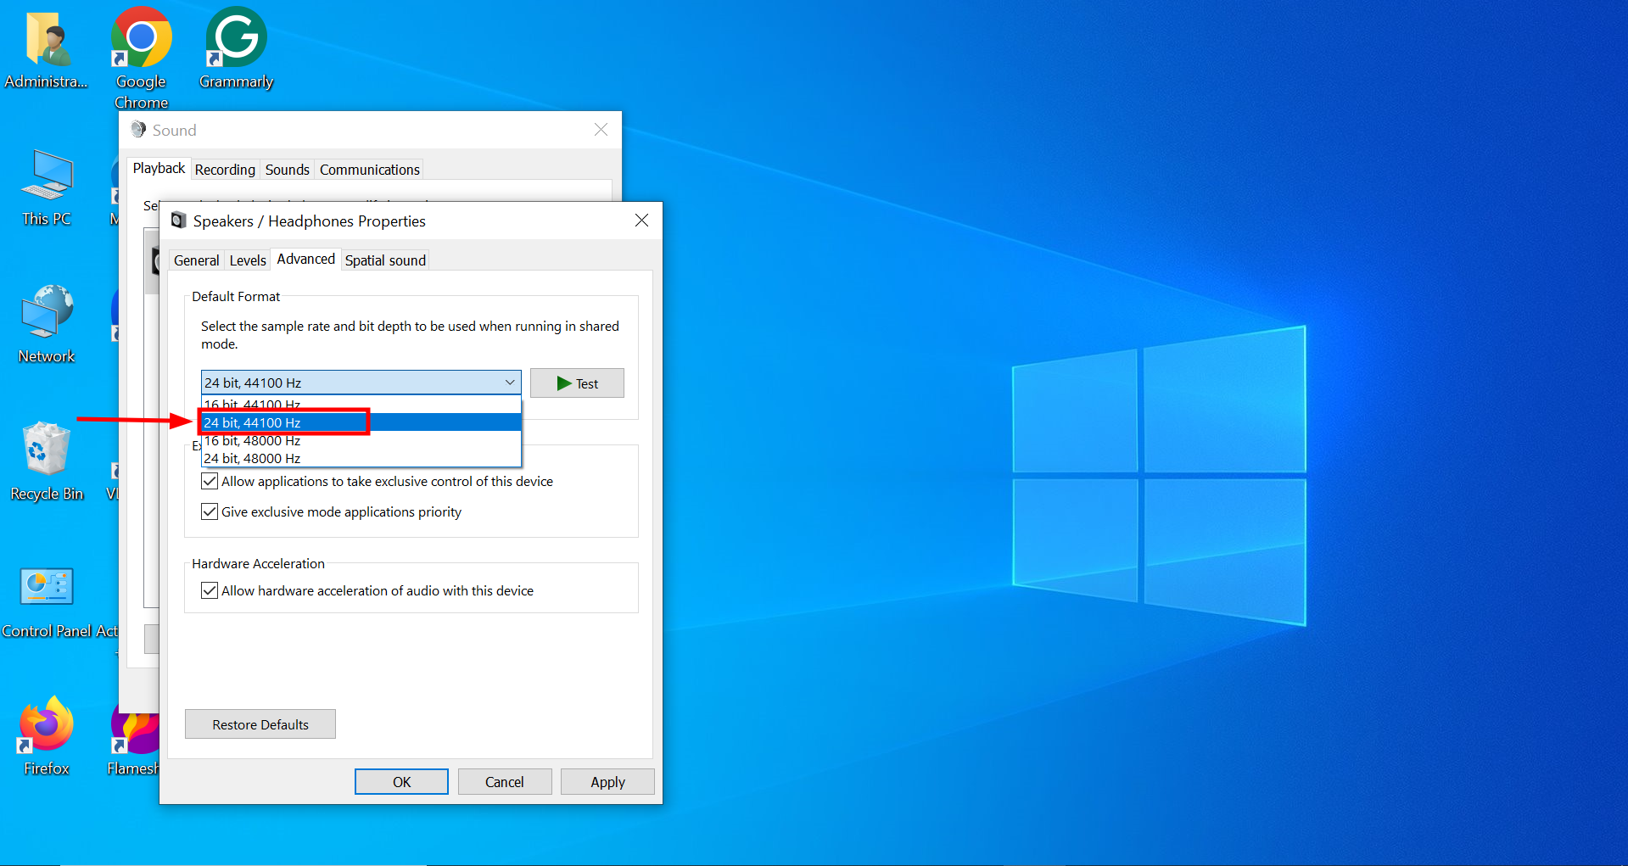
Task: Collapse the default format combo box arrow
Action: 510,383
